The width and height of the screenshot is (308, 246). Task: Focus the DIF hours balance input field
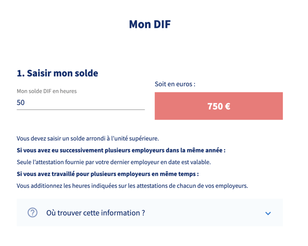click(81, 103)
